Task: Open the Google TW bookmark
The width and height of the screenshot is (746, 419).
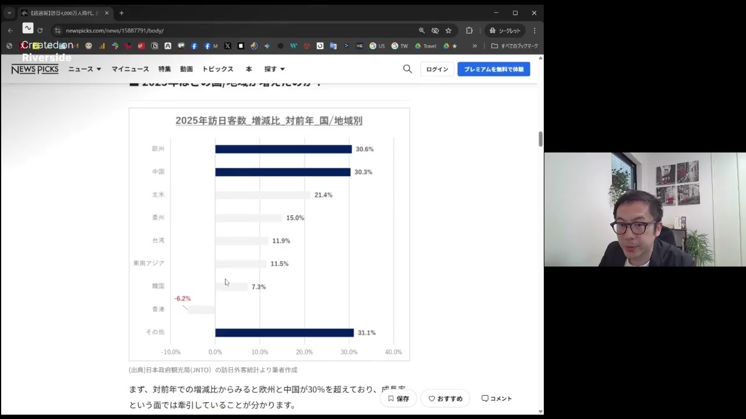Action: coord(399,46)
